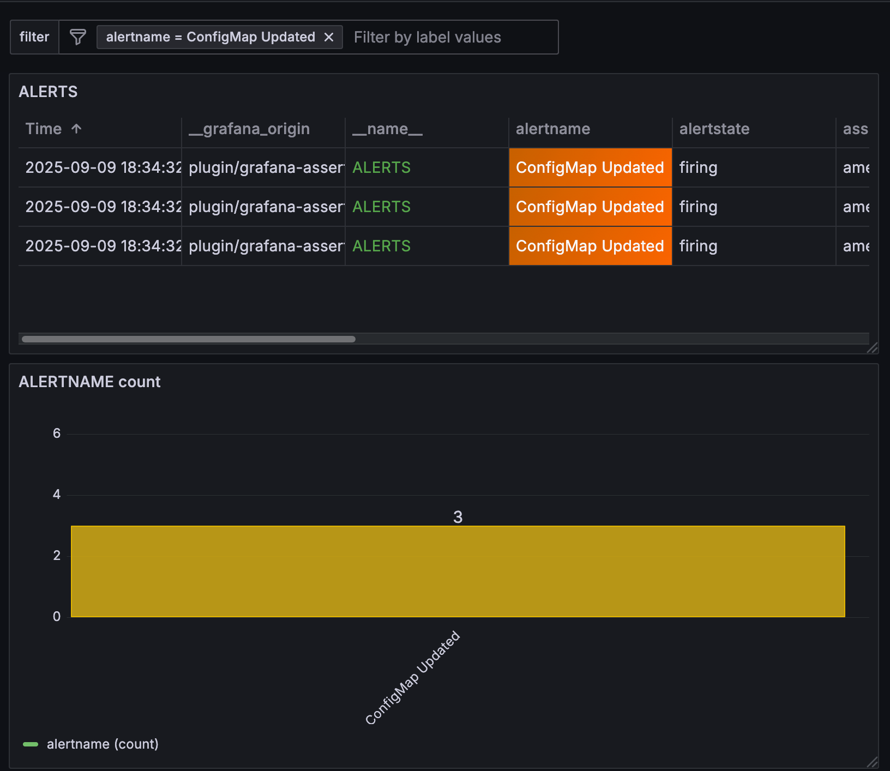Viewport: 890px width, 771px height.
Task: Click the yellow ConfigMap Updated bar
Action: 458,571
